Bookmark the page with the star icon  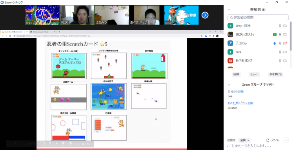[x=202, y=36]
